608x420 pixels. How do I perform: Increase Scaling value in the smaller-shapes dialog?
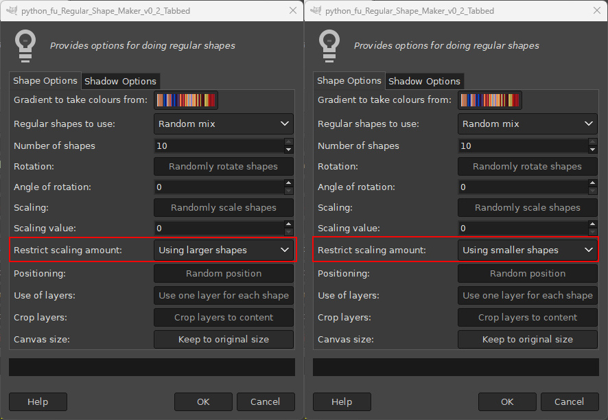(592, 224)
